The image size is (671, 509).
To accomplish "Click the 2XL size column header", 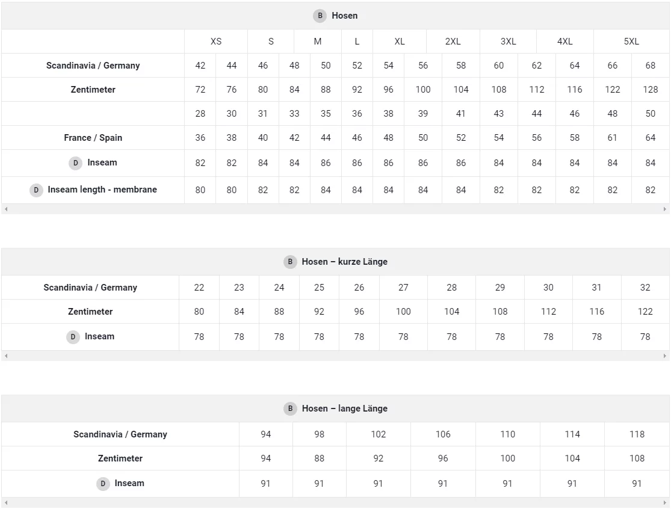I will click(x=453, y=42).
